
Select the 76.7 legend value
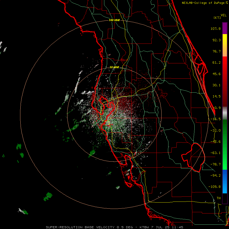[x=217, y=51]
